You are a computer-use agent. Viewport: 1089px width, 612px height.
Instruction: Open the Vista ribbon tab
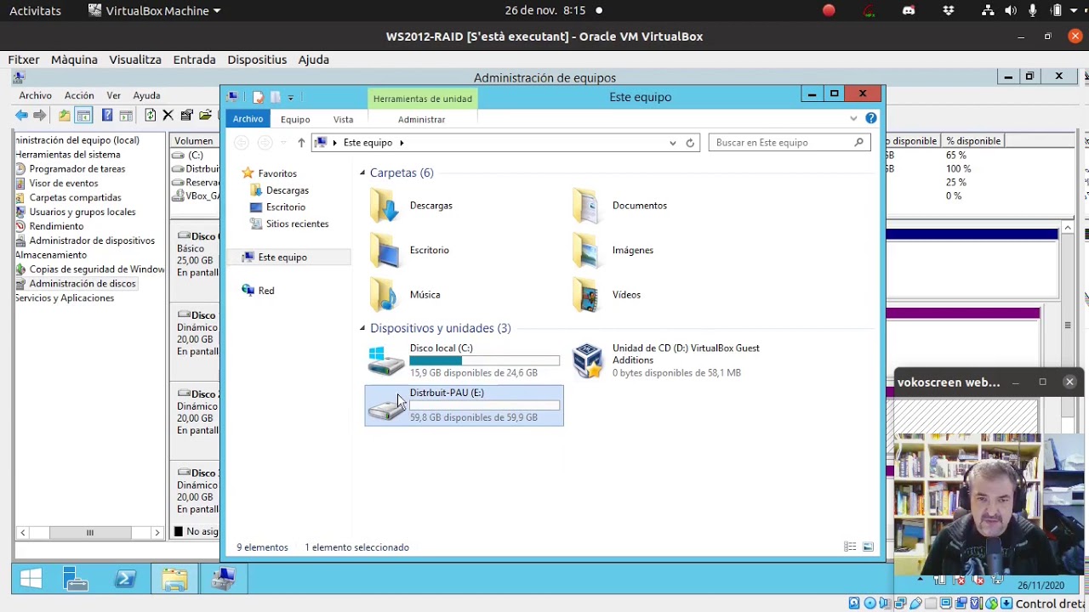pos(343,120)
